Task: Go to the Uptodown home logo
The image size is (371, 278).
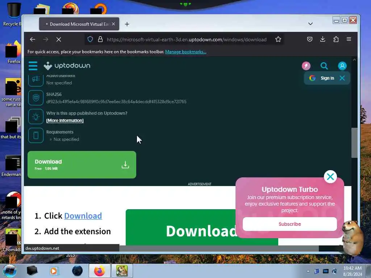Action: (x=67, y=66)
